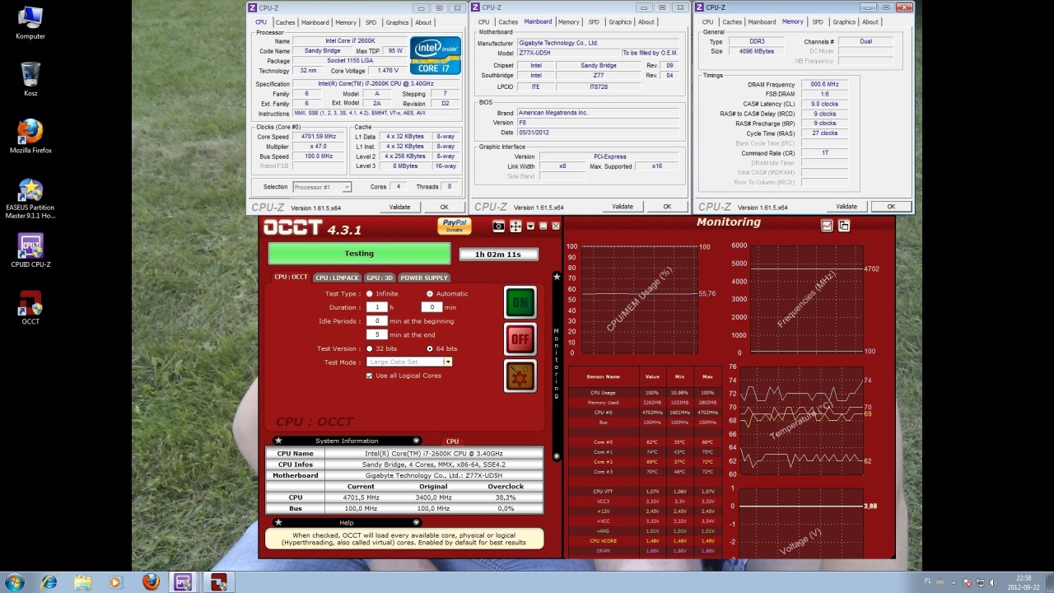1054x593 pixels.
Task: Click Validate in the CPU-Z Mainboard window
Action: coord(623,207)
